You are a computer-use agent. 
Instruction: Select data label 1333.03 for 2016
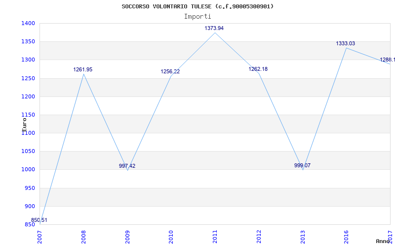tap(345, 43)
